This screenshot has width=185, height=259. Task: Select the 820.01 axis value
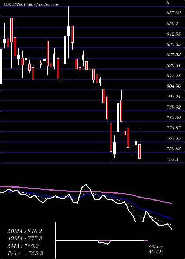174,65
